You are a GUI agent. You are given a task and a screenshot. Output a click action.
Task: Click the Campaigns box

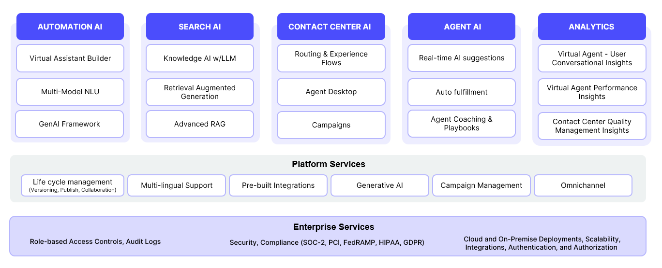[x=331, y=125]
